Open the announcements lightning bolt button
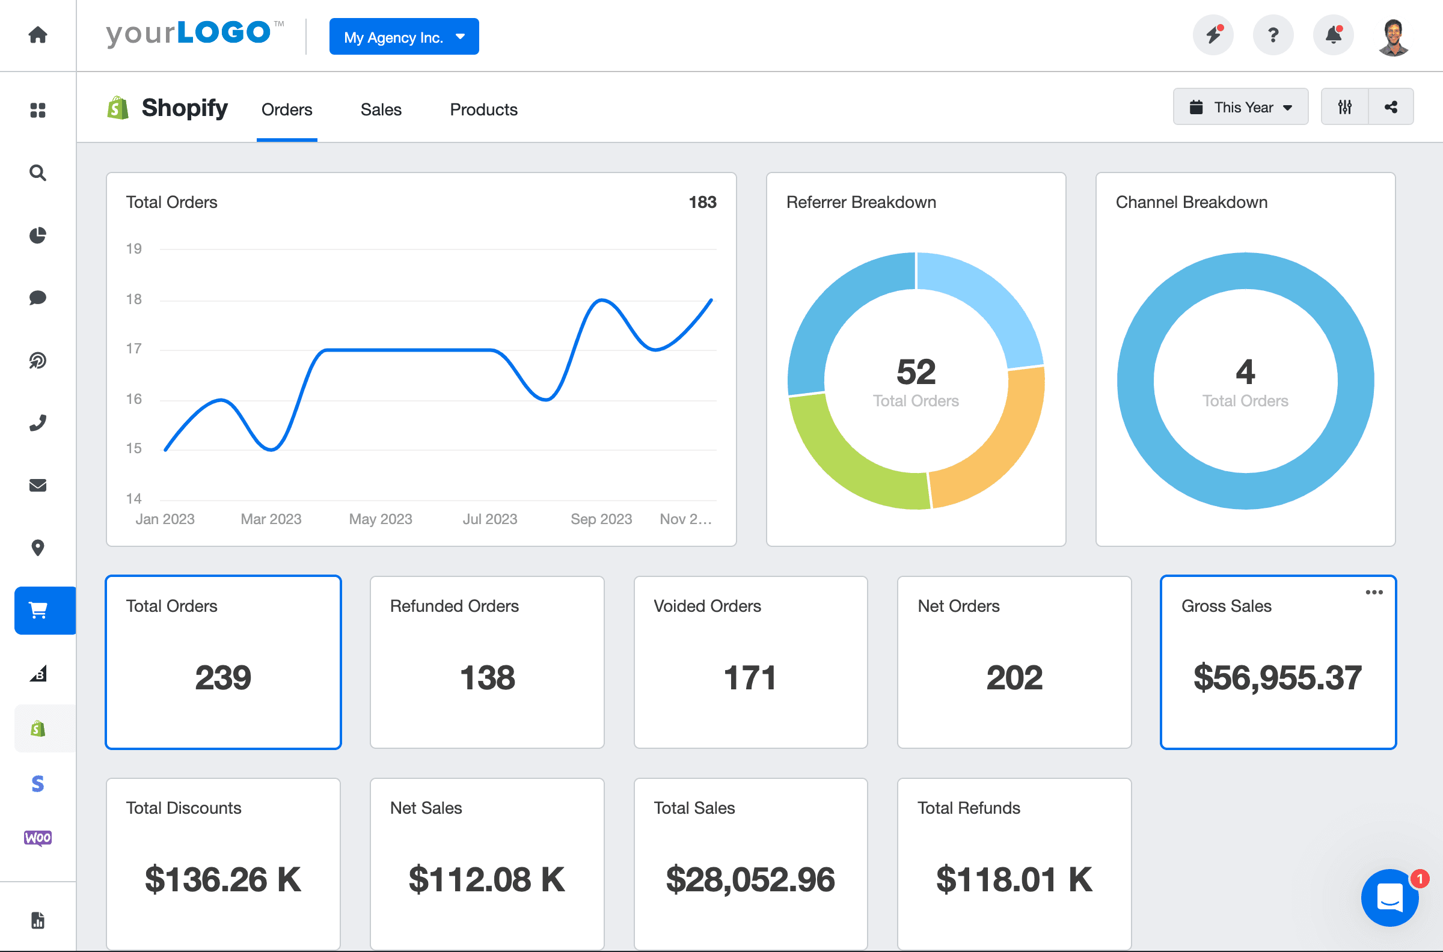 point(1213,35)
